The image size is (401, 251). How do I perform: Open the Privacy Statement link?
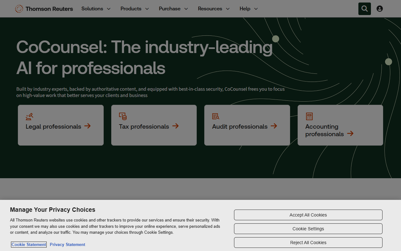coord(67,244)
